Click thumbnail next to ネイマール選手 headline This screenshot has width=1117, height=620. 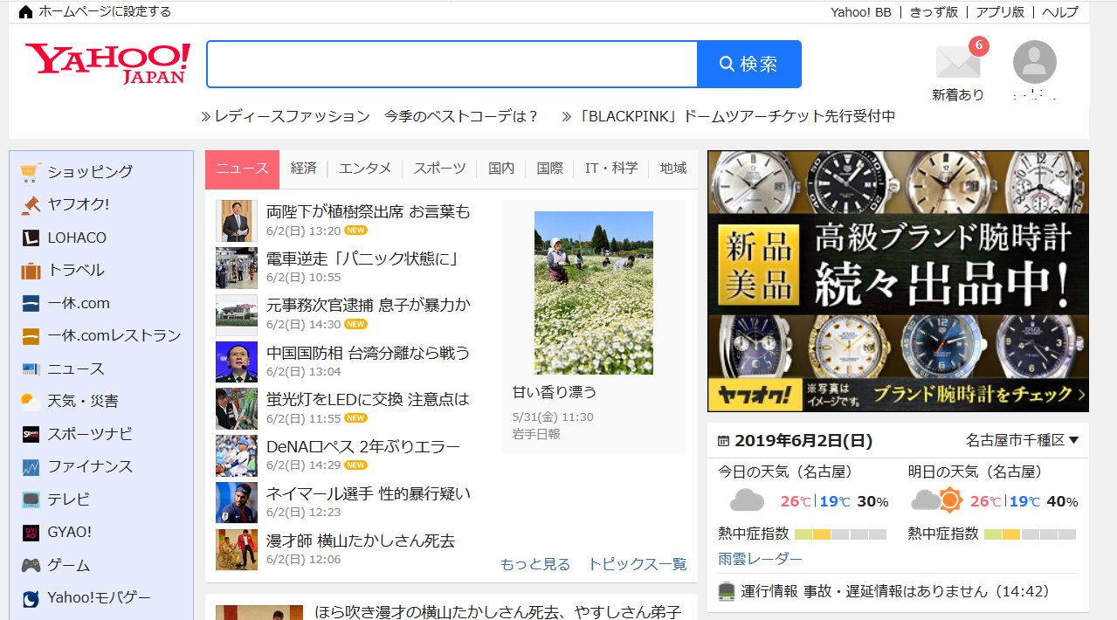coord(236,502)
